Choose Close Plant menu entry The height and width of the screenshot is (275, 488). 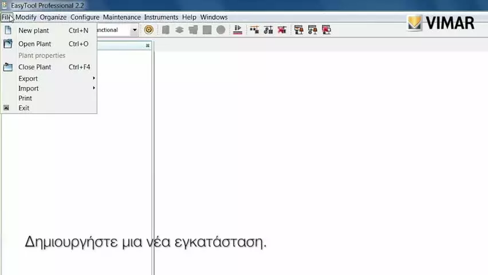49,67
